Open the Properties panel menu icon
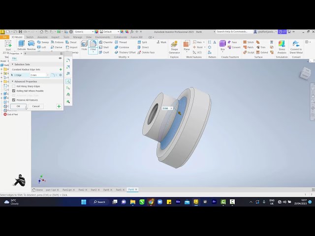315x236 pixels. tap(61, 54)
